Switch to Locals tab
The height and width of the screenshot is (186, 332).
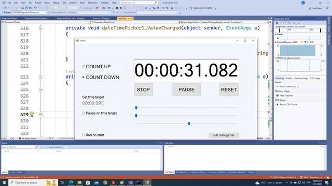[12, 172]
